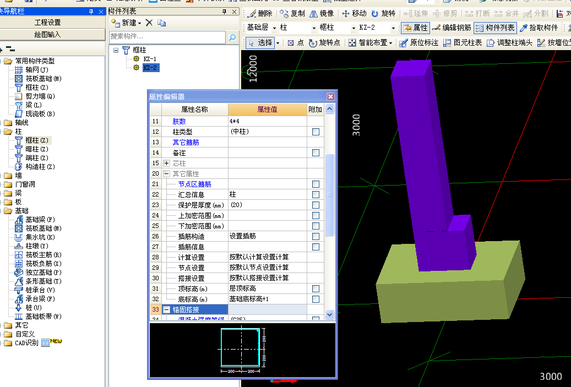Screen dimensions: 571x387
Task: Toggle the 附加 checkbox for 底标高 row
Action: pyautogui.click(x=316, y=299)
